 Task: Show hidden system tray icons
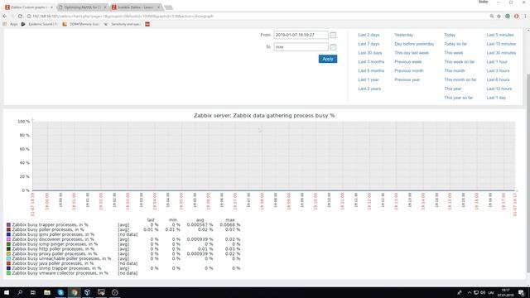point(470,292)
